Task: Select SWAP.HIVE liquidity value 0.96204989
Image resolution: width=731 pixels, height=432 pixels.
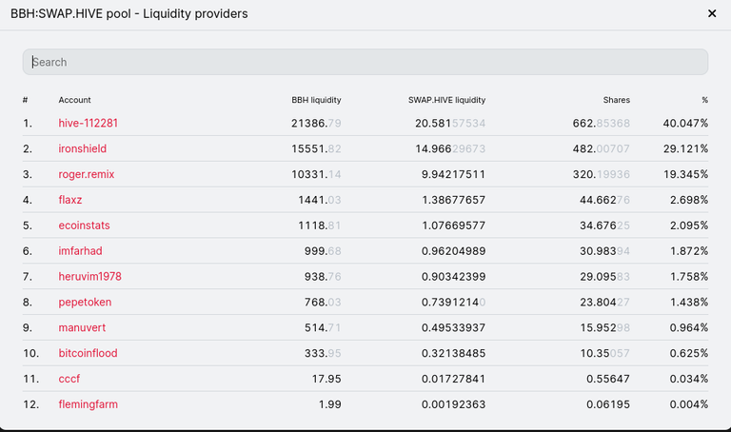Action: [454, 251]
